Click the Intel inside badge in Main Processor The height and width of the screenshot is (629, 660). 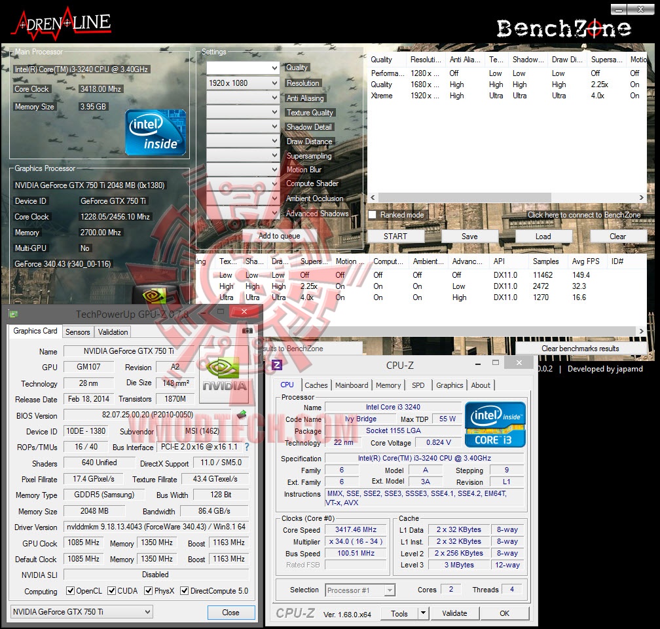coord(155,132)
